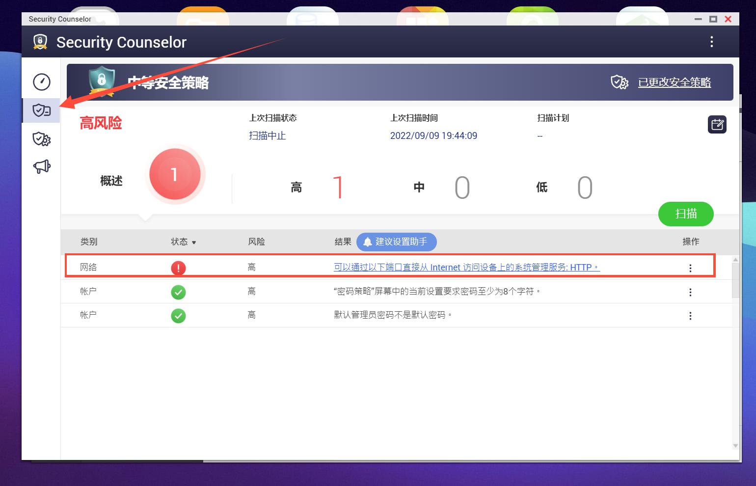The image size is (756, 486).
Task: Click the red risk count circle showing 1
Action: pos(175,174)
